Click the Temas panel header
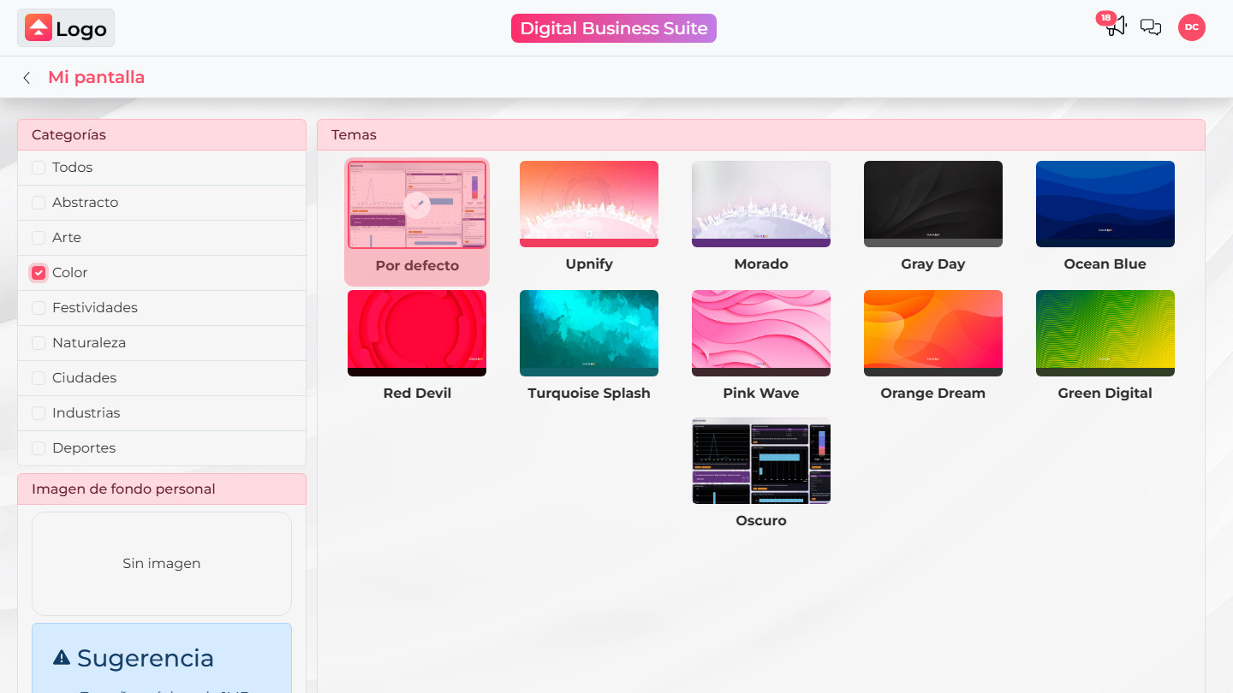The width and height of the screenshot is (1233, 693). [761, 135]
